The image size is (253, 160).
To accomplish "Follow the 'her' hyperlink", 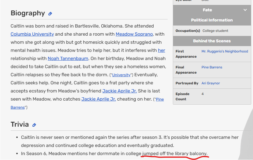I will coord(161,50).
